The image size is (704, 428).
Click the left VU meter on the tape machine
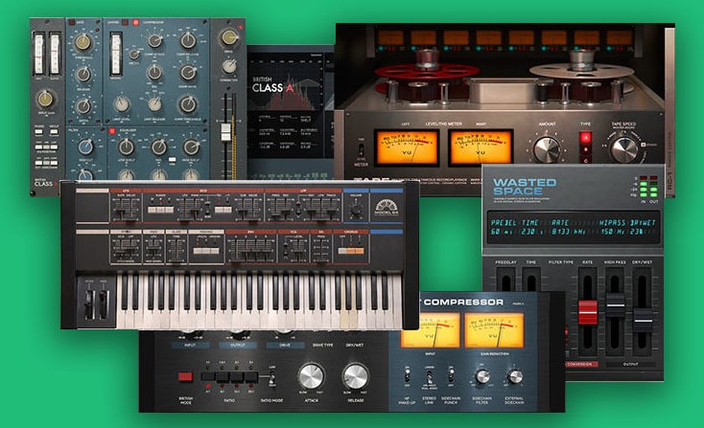point(408,147)
